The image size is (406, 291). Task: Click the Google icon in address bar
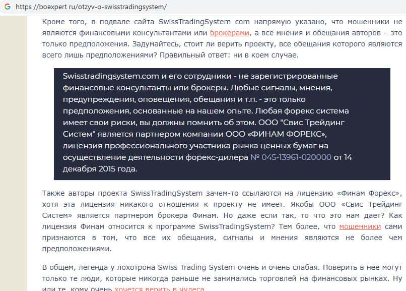pyautogui.click(x=8, y=7)
